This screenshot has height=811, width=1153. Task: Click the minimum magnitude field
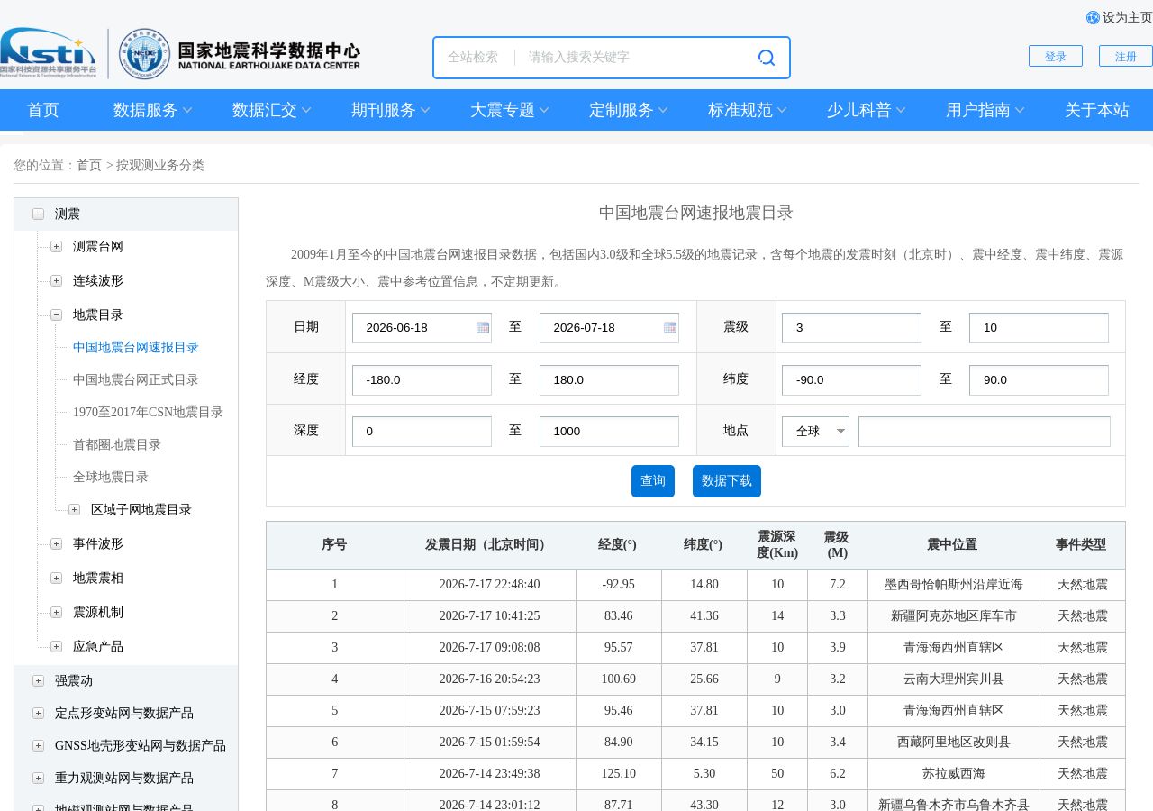[x=851, y=328]
